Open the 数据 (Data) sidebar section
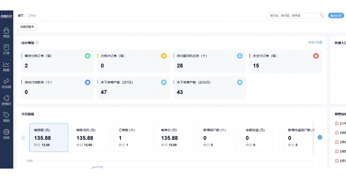346x179 pixels. pos(6,66)
